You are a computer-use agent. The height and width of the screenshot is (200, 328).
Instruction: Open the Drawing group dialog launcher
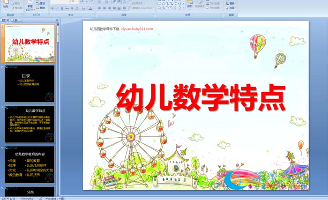click(222, 14)
